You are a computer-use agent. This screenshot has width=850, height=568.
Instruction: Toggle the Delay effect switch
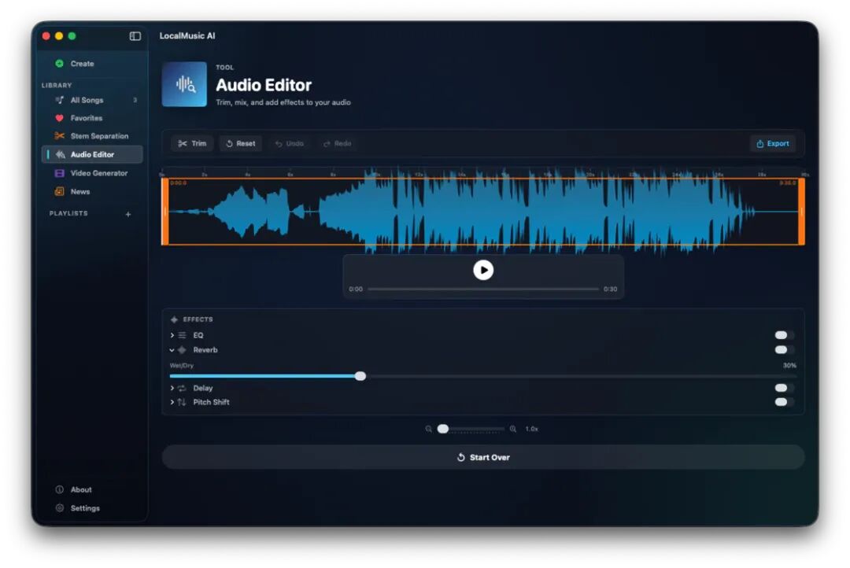(784, 388)
